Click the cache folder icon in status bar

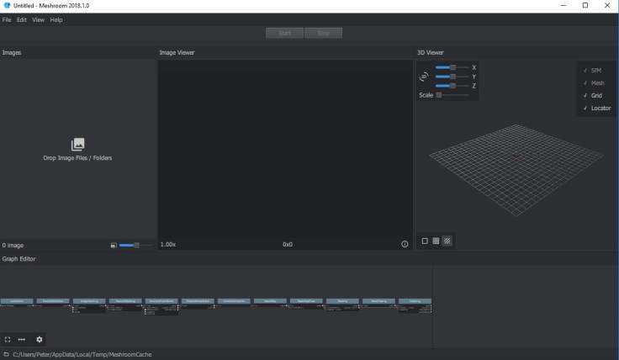click(x=6, y=354)
